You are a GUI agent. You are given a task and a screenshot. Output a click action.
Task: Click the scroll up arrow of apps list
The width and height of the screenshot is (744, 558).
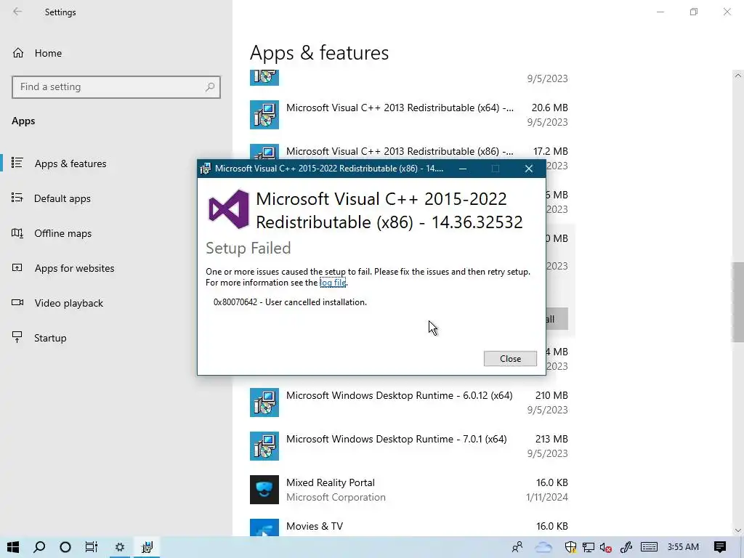(x=737, y=76)
